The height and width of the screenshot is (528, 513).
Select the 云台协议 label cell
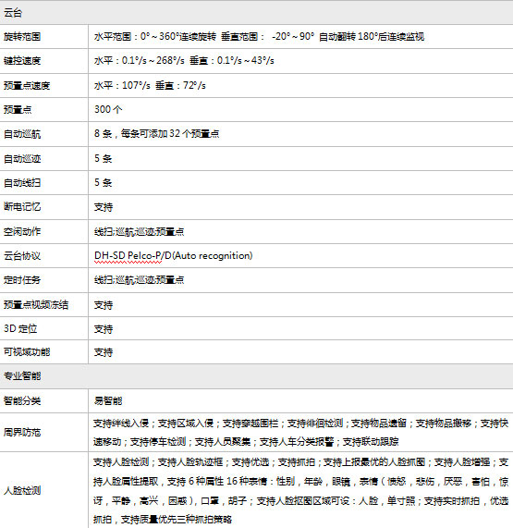click(x=43, y=256)
